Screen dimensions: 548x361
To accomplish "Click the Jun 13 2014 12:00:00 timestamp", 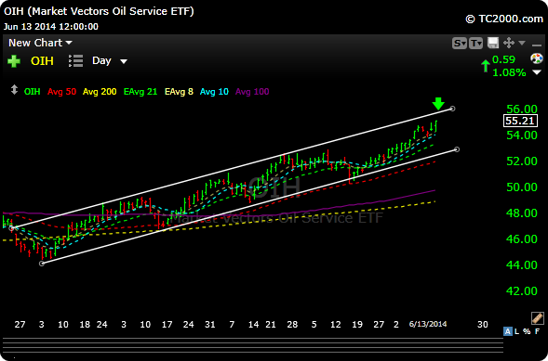I will tap(51, 27).
